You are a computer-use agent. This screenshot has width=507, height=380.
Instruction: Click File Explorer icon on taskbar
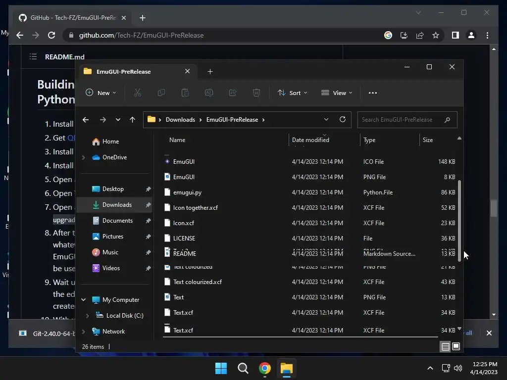click(x=287, y=368)
